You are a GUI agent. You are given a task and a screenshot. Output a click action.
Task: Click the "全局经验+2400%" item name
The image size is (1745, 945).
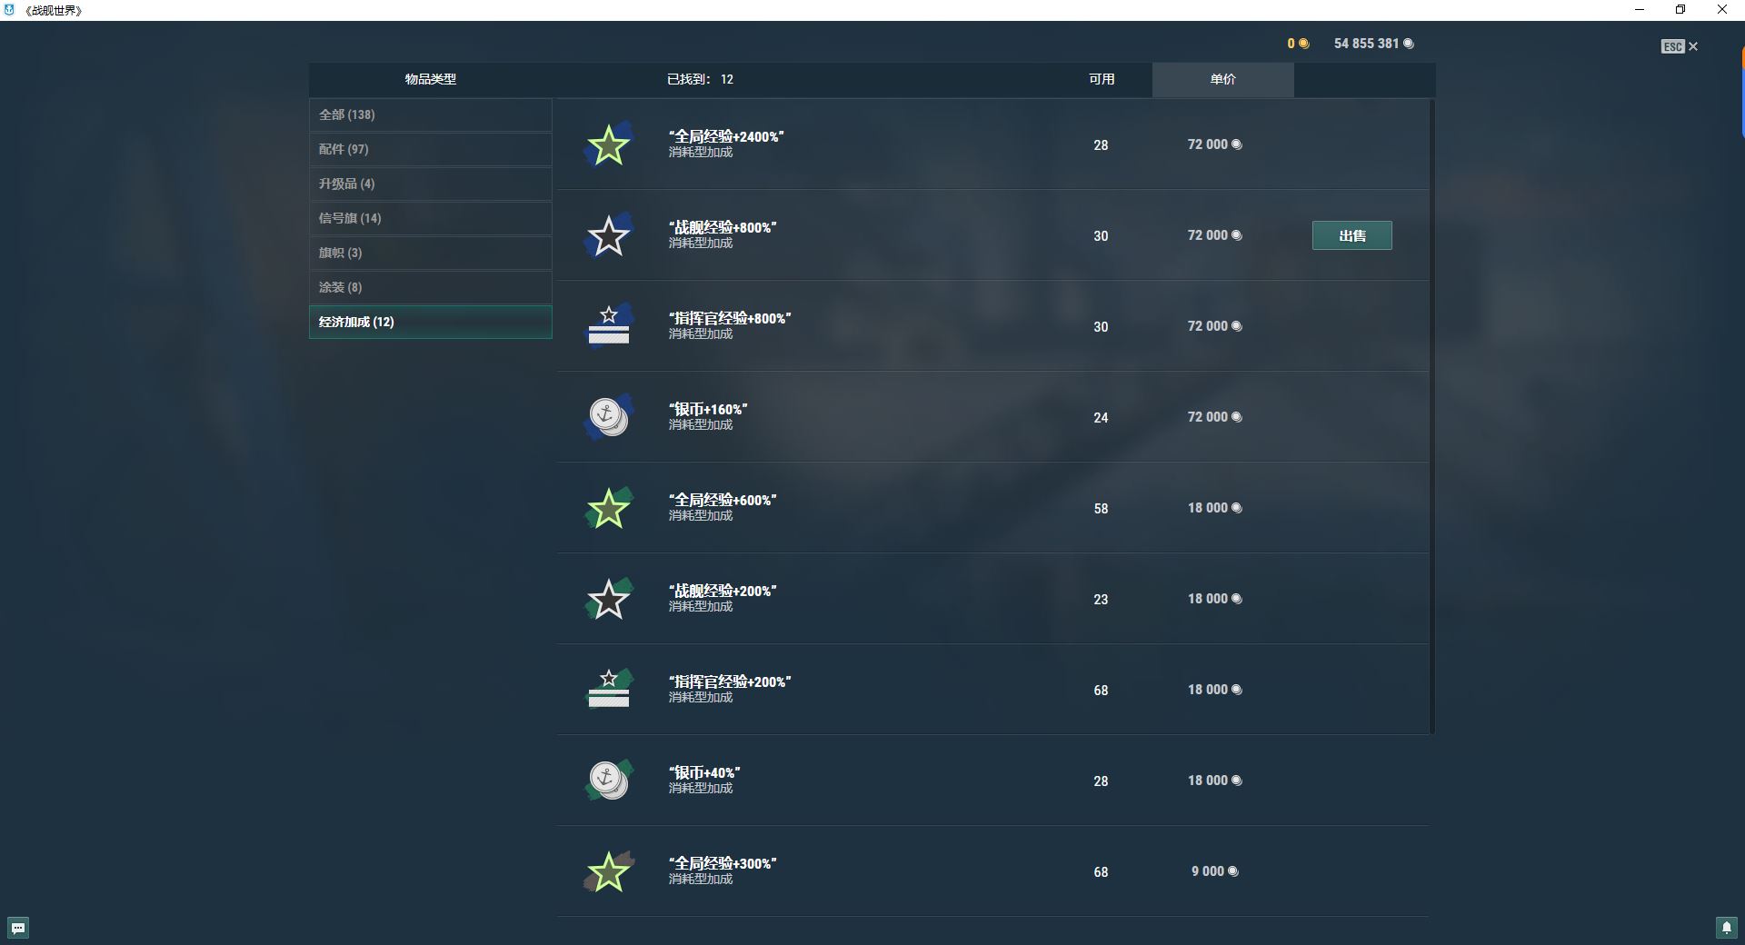[x=726, y=136]
